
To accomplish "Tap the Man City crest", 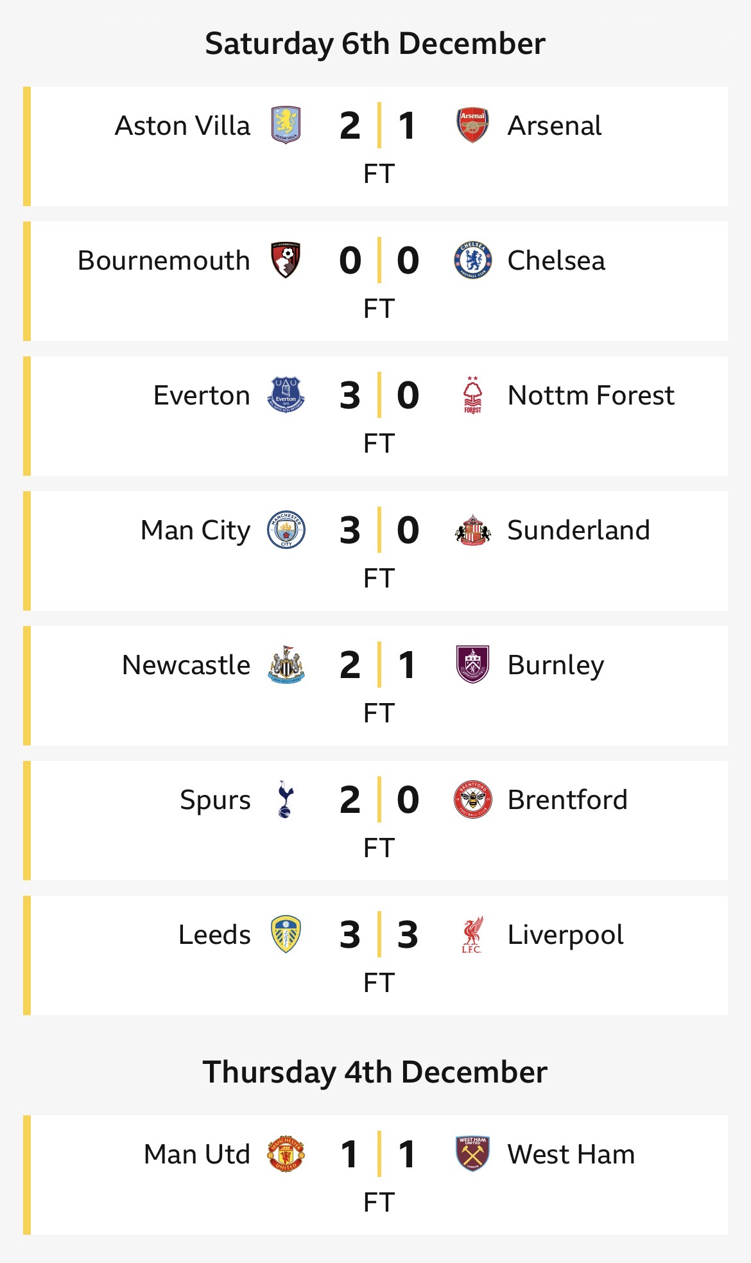I will (286, 530).
